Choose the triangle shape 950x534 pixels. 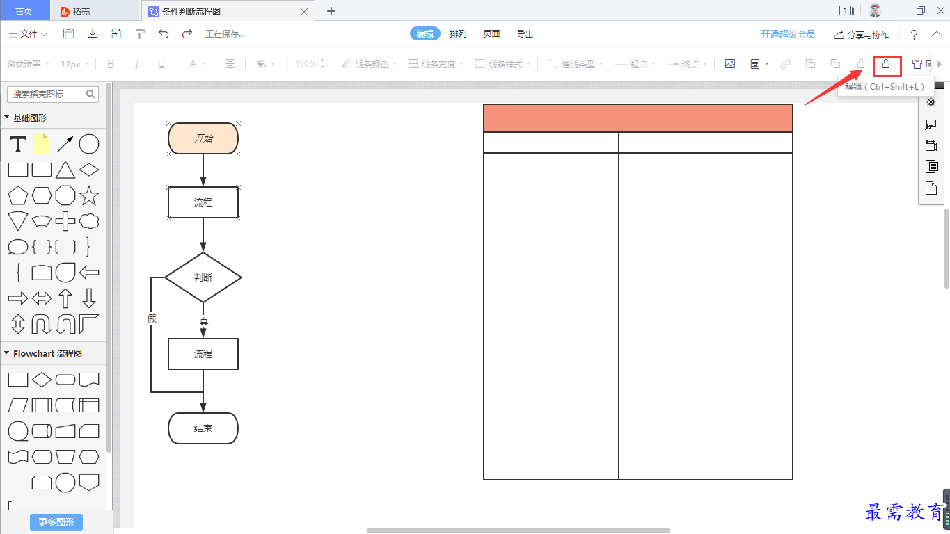65,170
